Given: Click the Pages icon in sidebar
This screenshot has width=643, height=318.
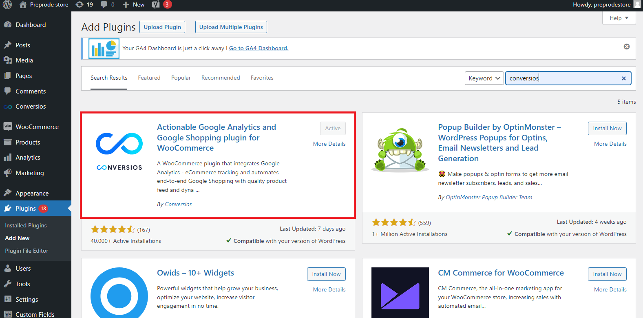Looking at the screenshot, I should pyautogui.click(x=8, y=76).
